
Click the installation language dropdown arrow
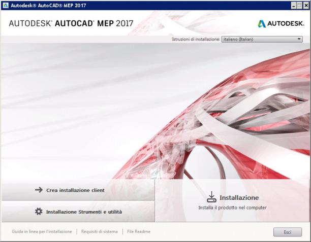pos(299,39)
